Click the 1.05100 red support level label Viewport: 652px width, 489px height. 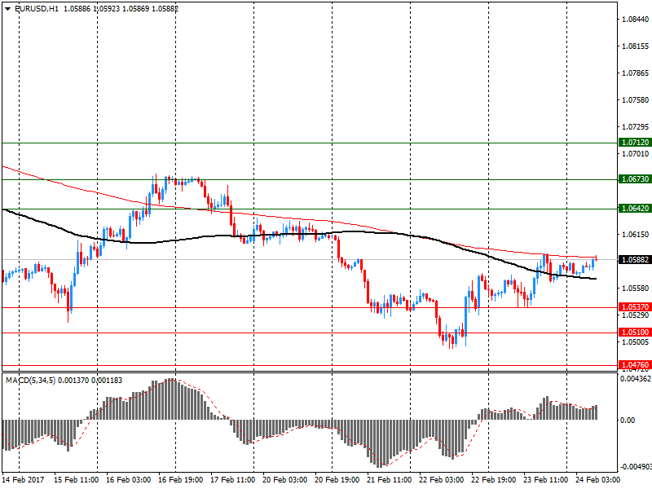coord(635,332)
